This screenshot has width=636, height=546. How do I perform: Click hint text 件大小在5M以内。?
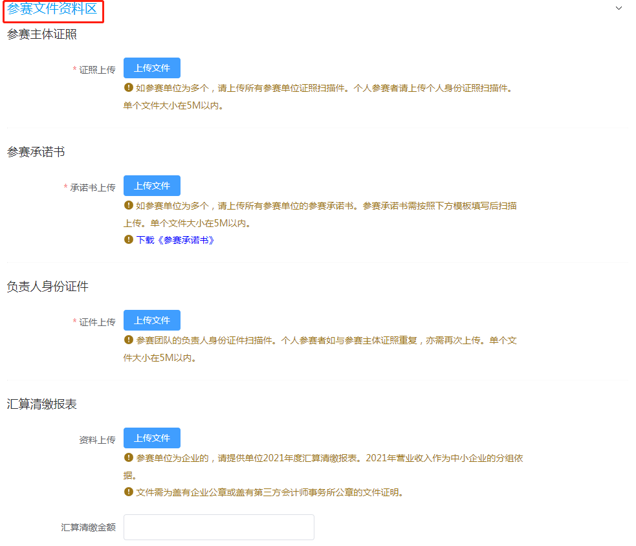pos(160,358)
